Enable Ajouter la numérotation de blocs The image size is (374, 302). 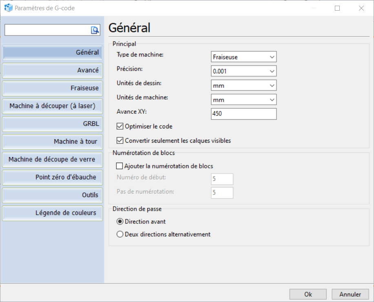pos(120,166)
